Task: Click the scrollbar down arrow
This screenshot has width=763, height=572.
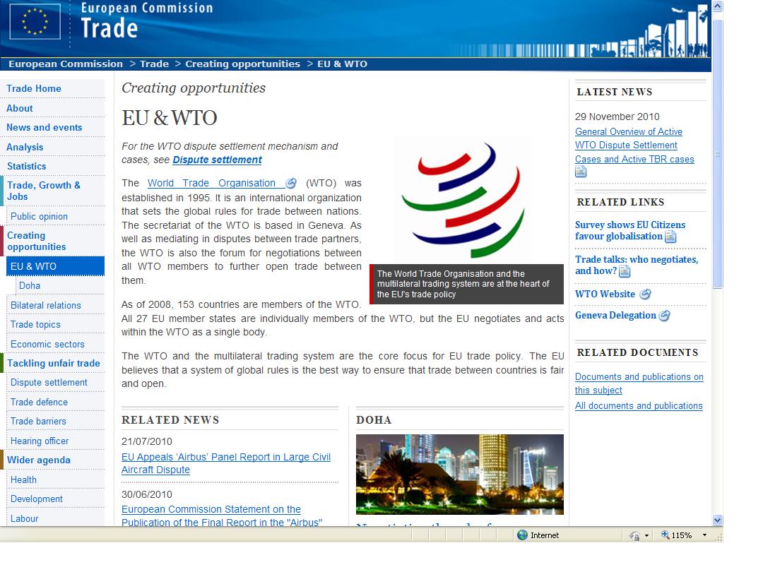Action: coord(717,520)
